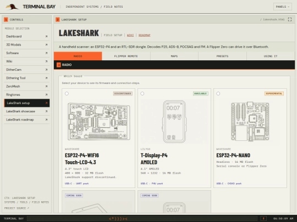Click the ESP32-P4-WIFI6 board illustration
The image size is (297, 222).
pos(98,121)
